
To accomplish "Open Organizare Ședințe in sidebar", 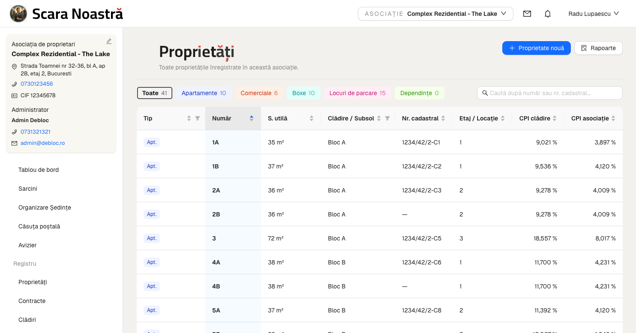I will tap(45, 207).
